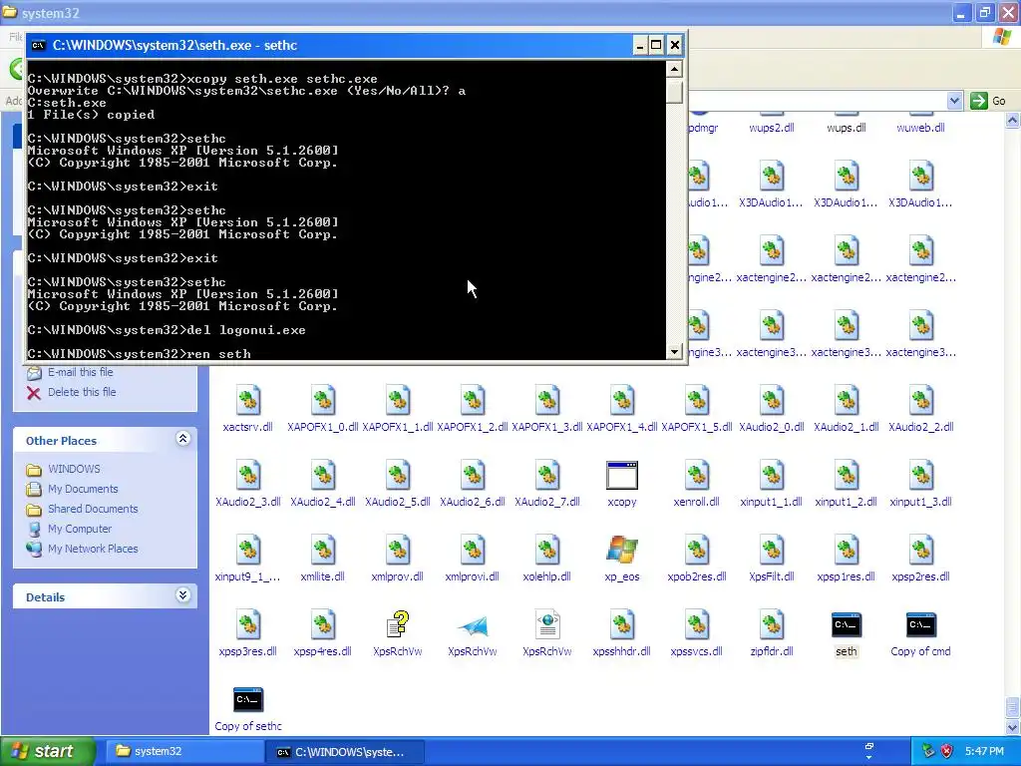The height and width of the screenshot is (766, 1021).
Task: Open My Network Places link
Action: pos(93,550)
